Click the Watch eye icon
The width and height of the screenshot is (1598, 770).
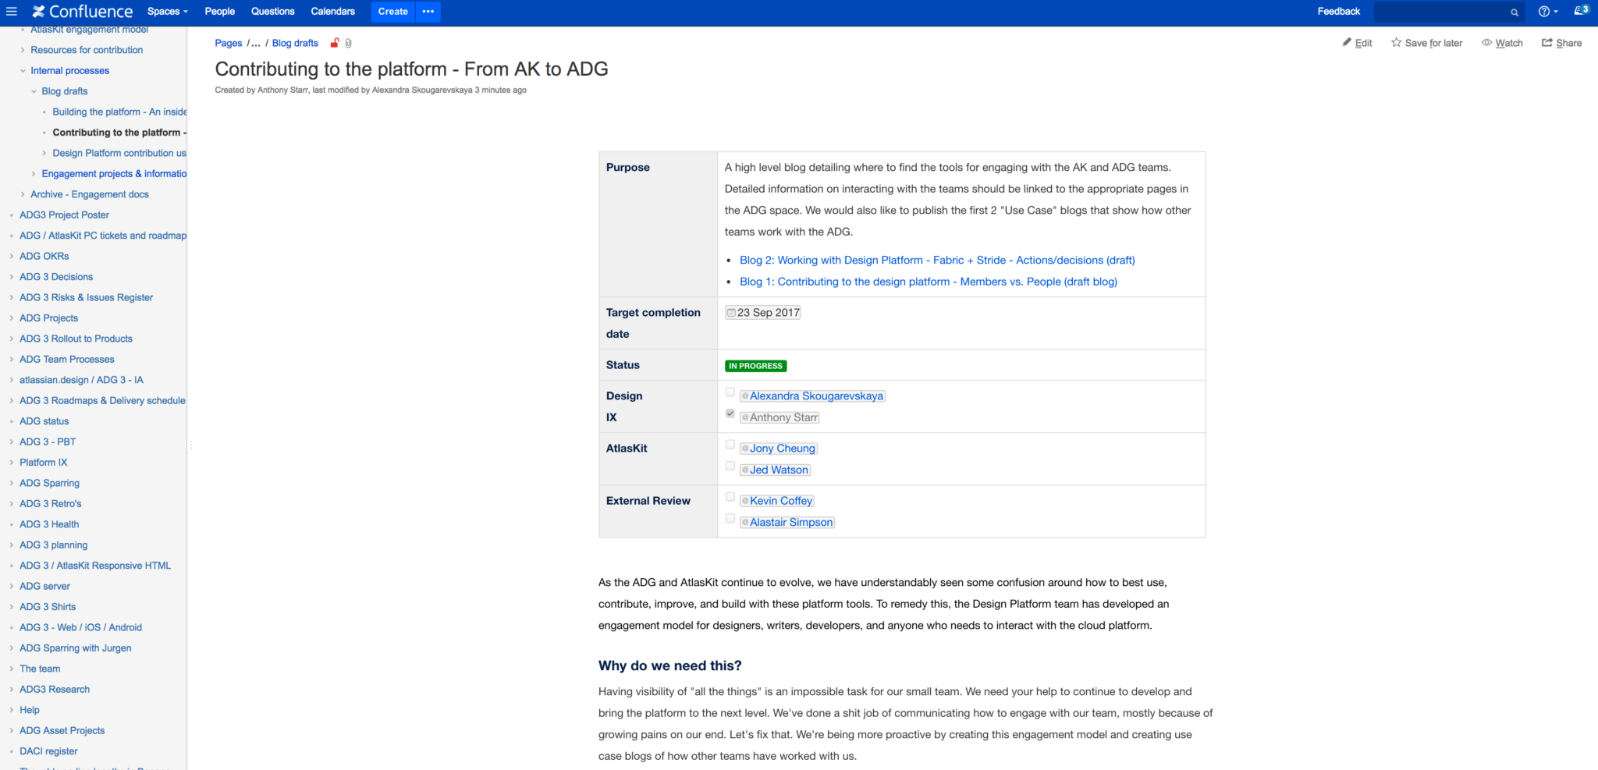1486,43
